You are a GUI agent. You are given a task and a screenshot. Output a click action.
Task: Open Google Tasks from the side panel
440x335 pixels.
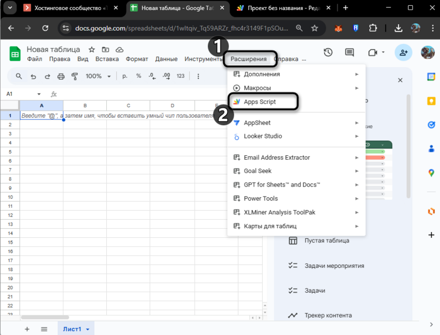(x=432, y=125)
